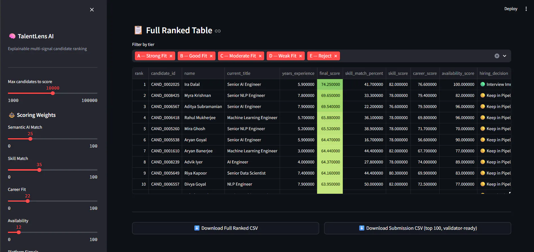
Task: Sort by skill_match_percent column header
Action: pyautogui.click(x=364, y=73)
